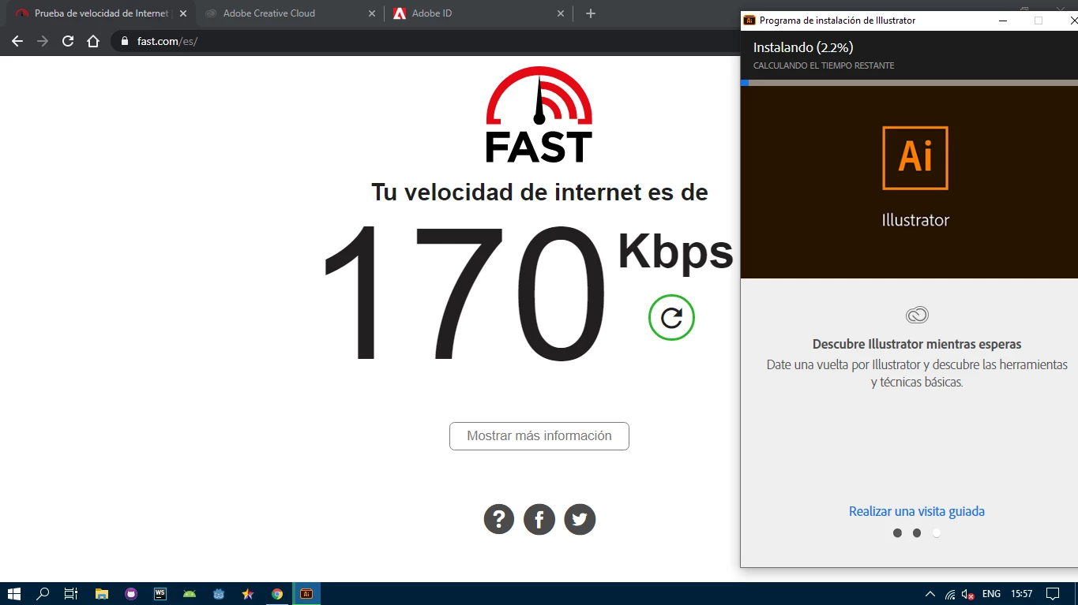Click Descubre Illustrator mientras esperas heading
Viewport: 1078px width, 605px height.
[917, 345]
